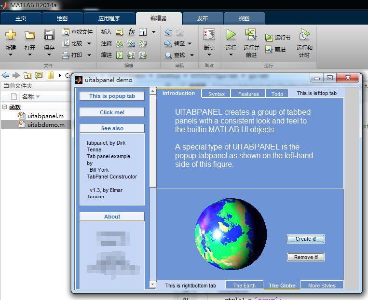Select the Features tab in the demo

(x=248, y=94)
